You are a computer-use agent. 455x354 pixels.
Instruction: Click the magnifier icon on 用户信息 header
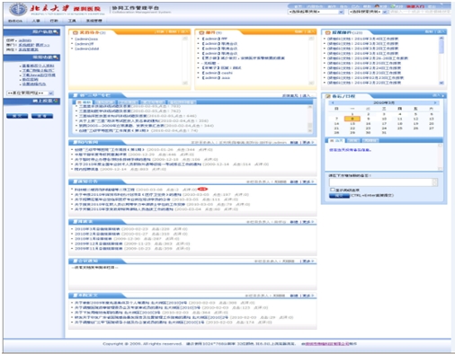[56, 31]
